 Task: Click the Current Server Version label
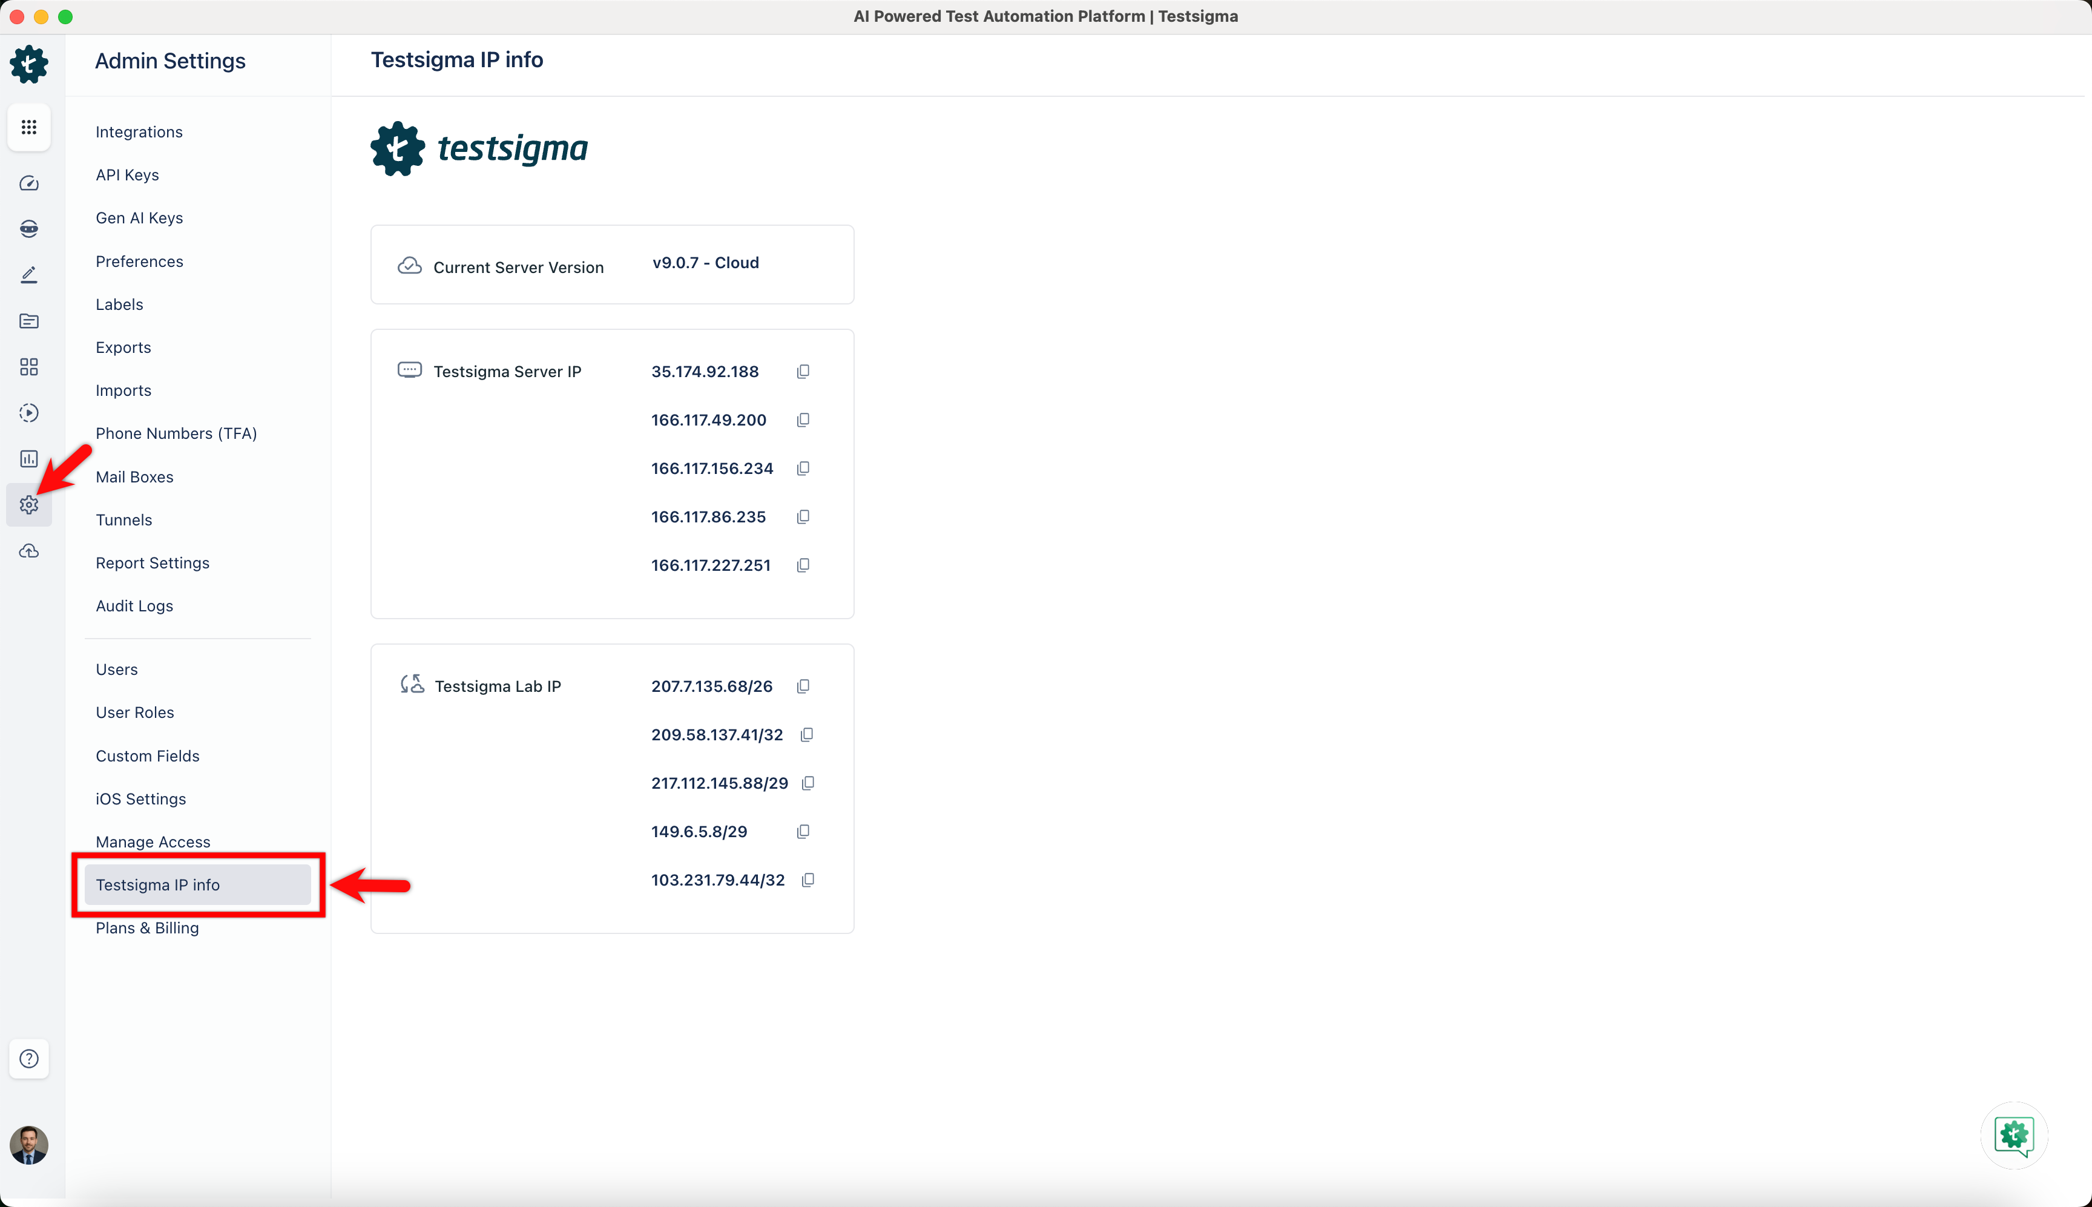tap(519, 268)
